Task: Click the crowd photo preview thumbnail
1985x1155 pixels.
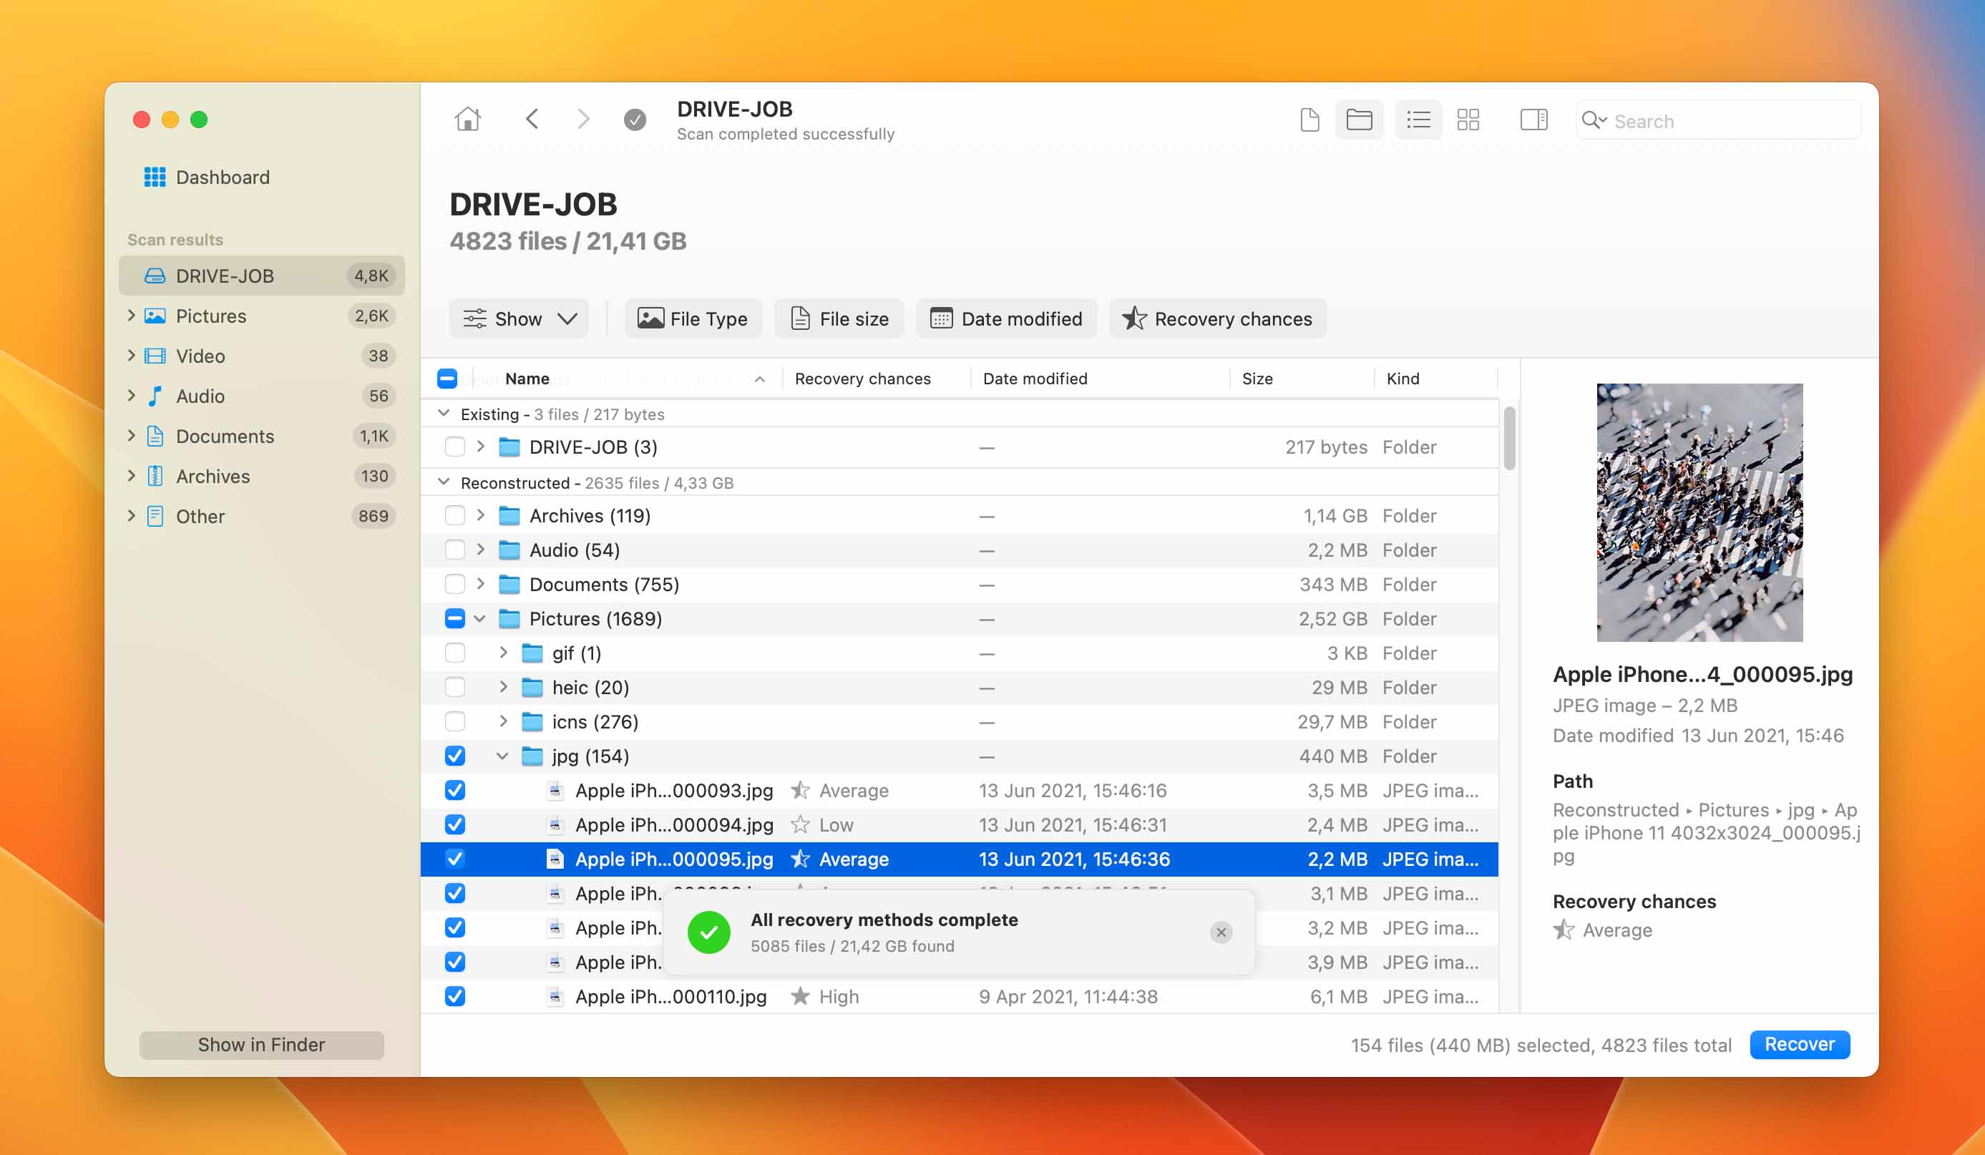Action: (1699, 512)
